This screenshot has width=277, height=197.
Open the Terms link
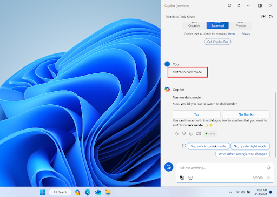click(x=232, y=34)
